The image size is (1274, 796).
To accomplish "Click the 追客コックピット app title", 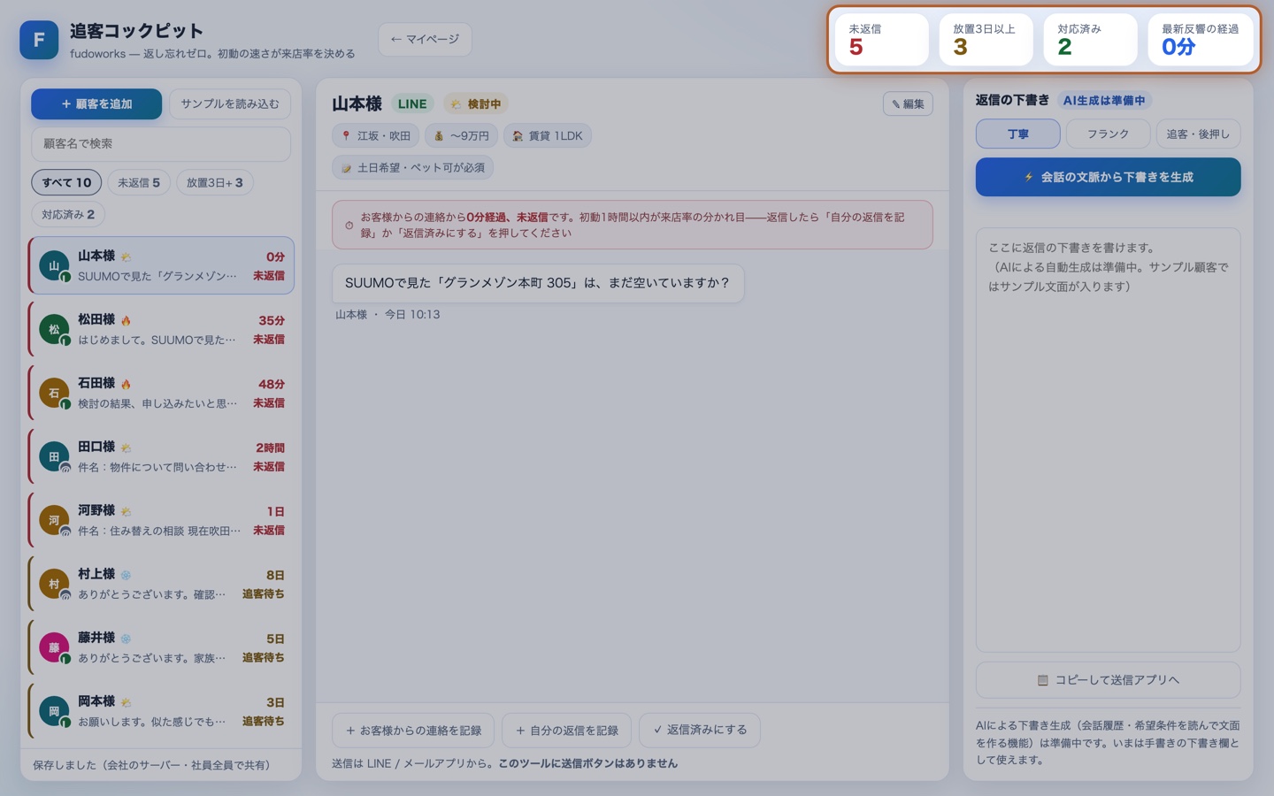I will [x=136, y=31].
